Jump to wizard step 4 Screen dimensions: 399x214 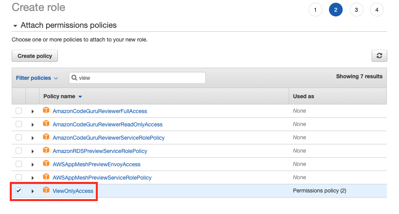click(377, 10)
